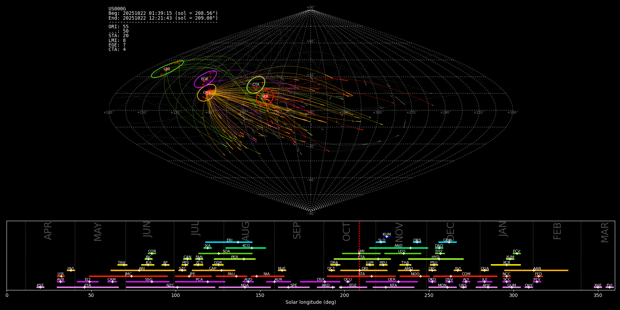Click the XHE shower label in timeline
Screen dimensions: 620x310
tap(598, 286)
